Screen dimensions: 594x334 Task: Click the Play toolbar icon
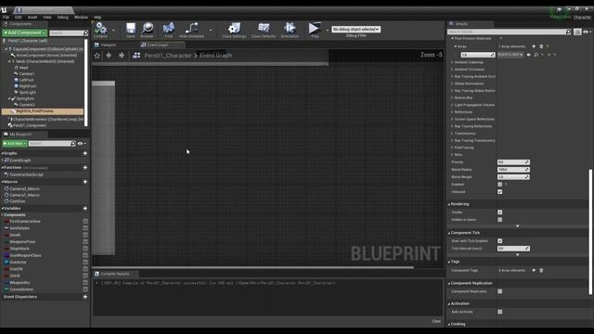pos(315,30)
